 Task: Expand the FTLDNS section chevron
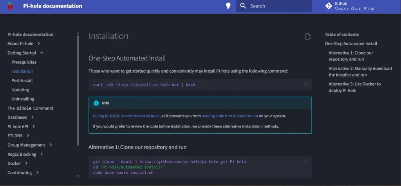coord(28,135)
